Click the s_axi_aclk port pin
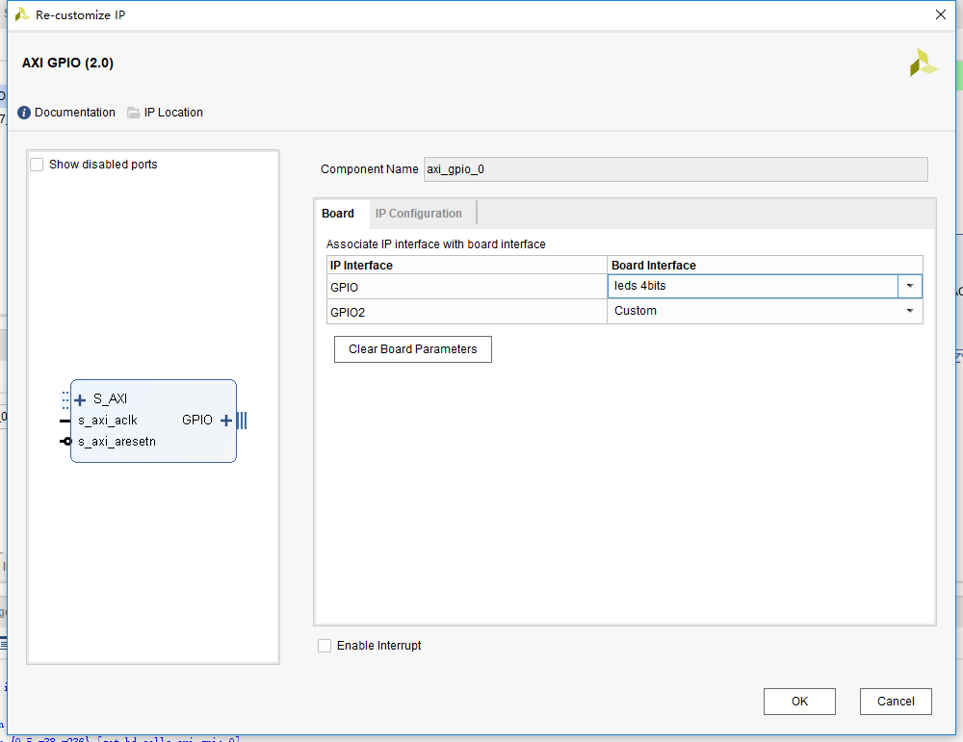The width and height of the screenshot is (963, 742). point(65,421)
